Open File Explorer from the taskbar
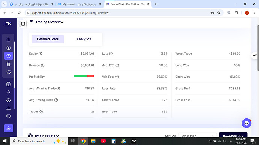Screen dimensions: 259x145 tap(93, 141)
